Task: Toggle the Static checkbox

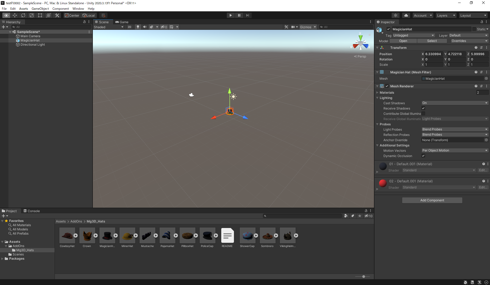Action: click(x=474, y=29)
